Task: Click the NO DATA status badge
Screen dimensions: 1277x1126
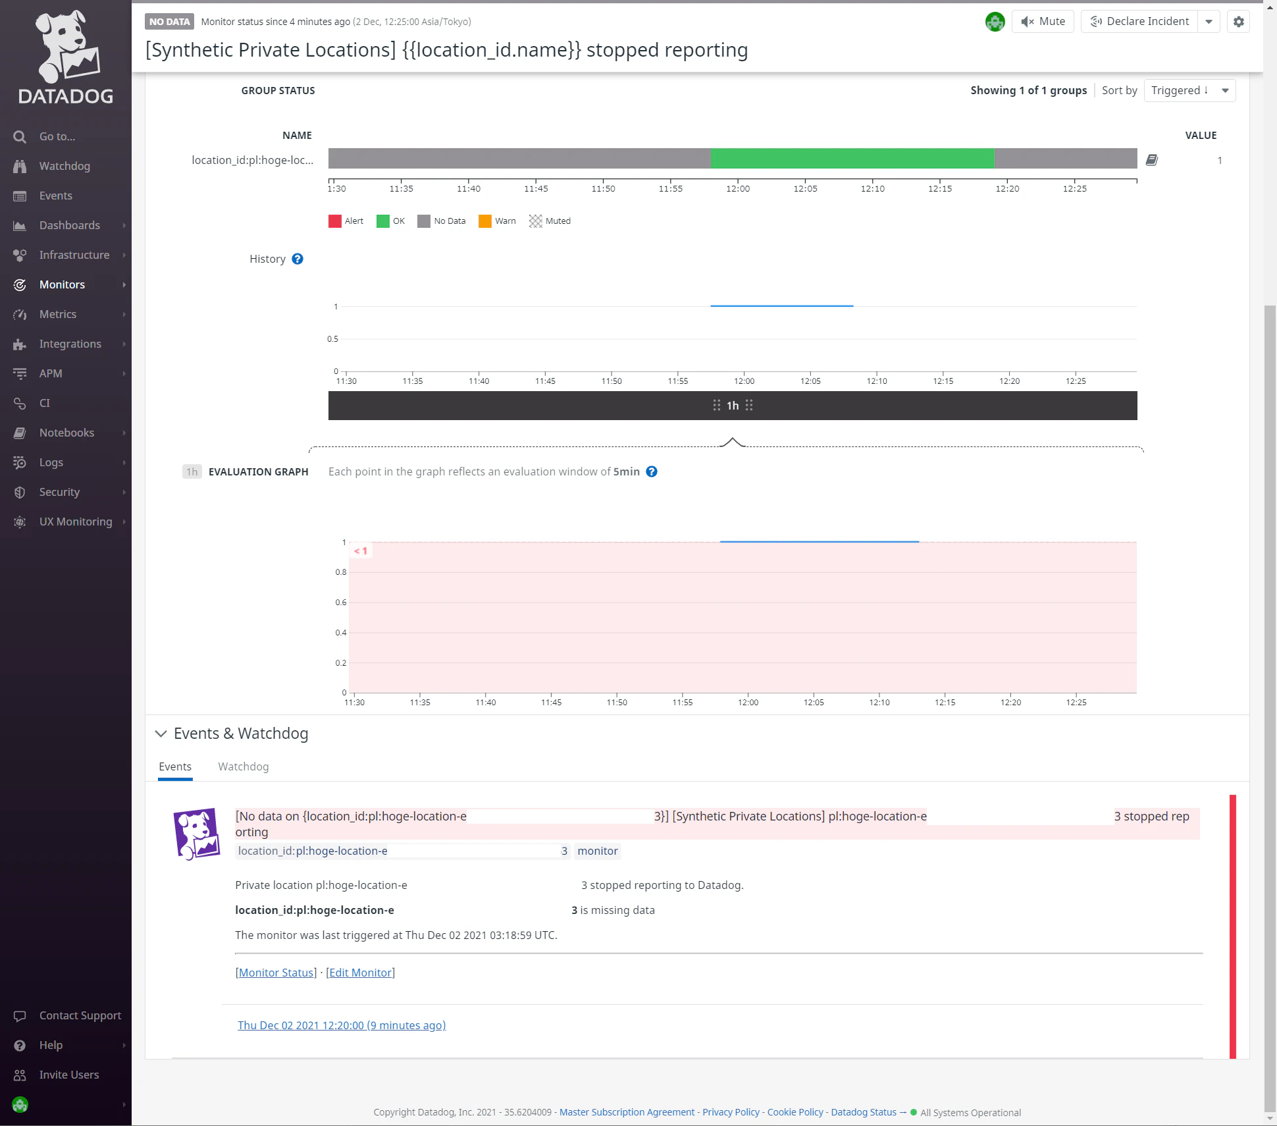Action: [169, 22]
